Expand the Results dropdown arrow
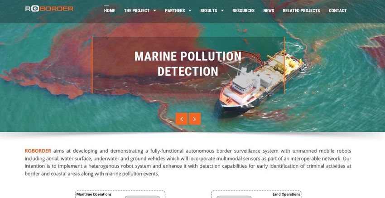The height and width of the screenshot is (198, 385). [x=222, y=10]
